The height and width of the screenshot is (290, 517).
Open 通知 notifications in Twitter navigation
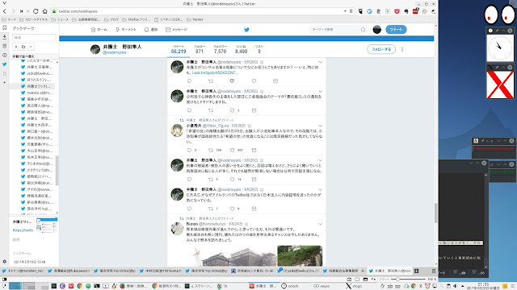(x=151, y=30)
